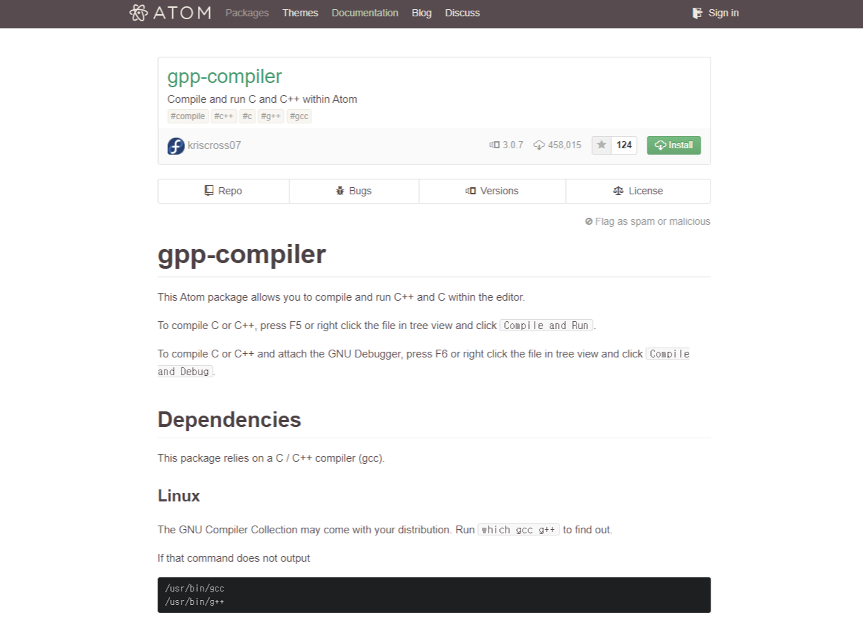This screenshot has width=863, height=622.
Task: Open Documentation from the top navigation
Action: click(x=364, y=13)
